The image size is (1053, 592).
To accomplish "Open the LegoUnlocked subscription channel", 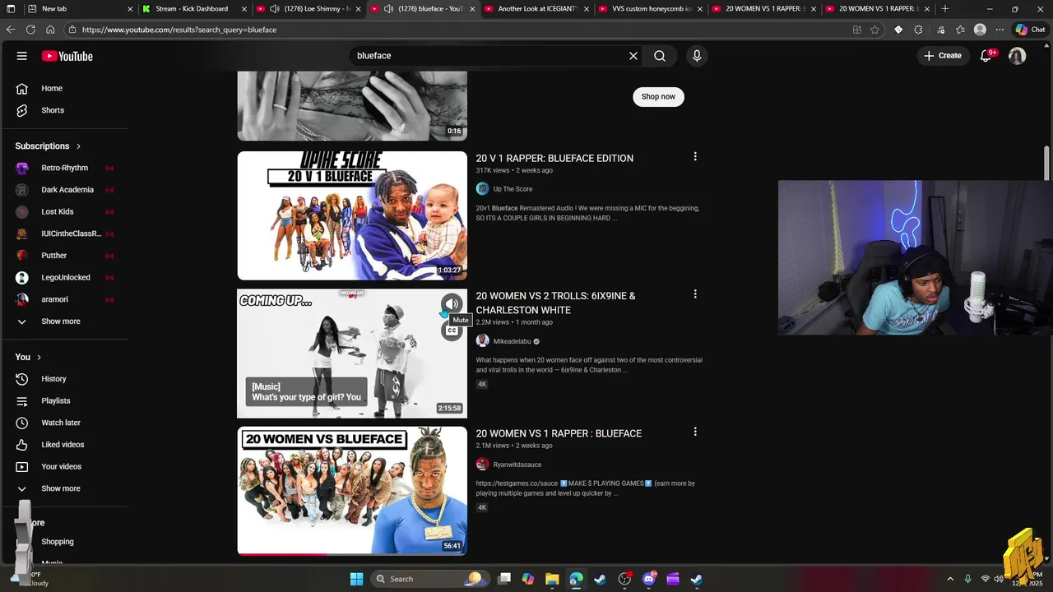I will [65, 277].
